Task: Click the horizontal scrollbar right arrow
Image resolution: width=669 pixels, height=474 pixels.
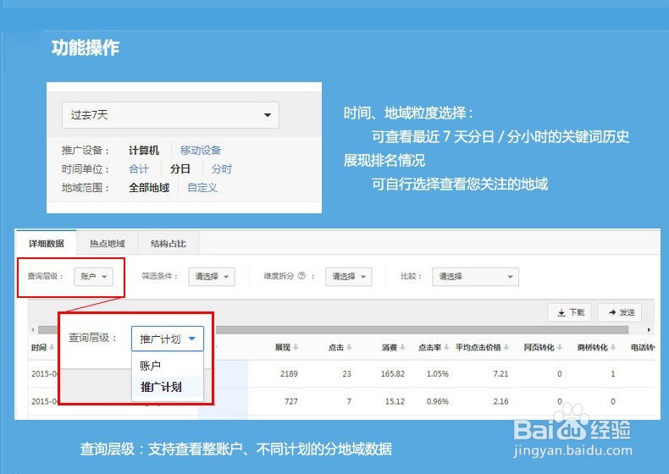Action: pos(649,330)
